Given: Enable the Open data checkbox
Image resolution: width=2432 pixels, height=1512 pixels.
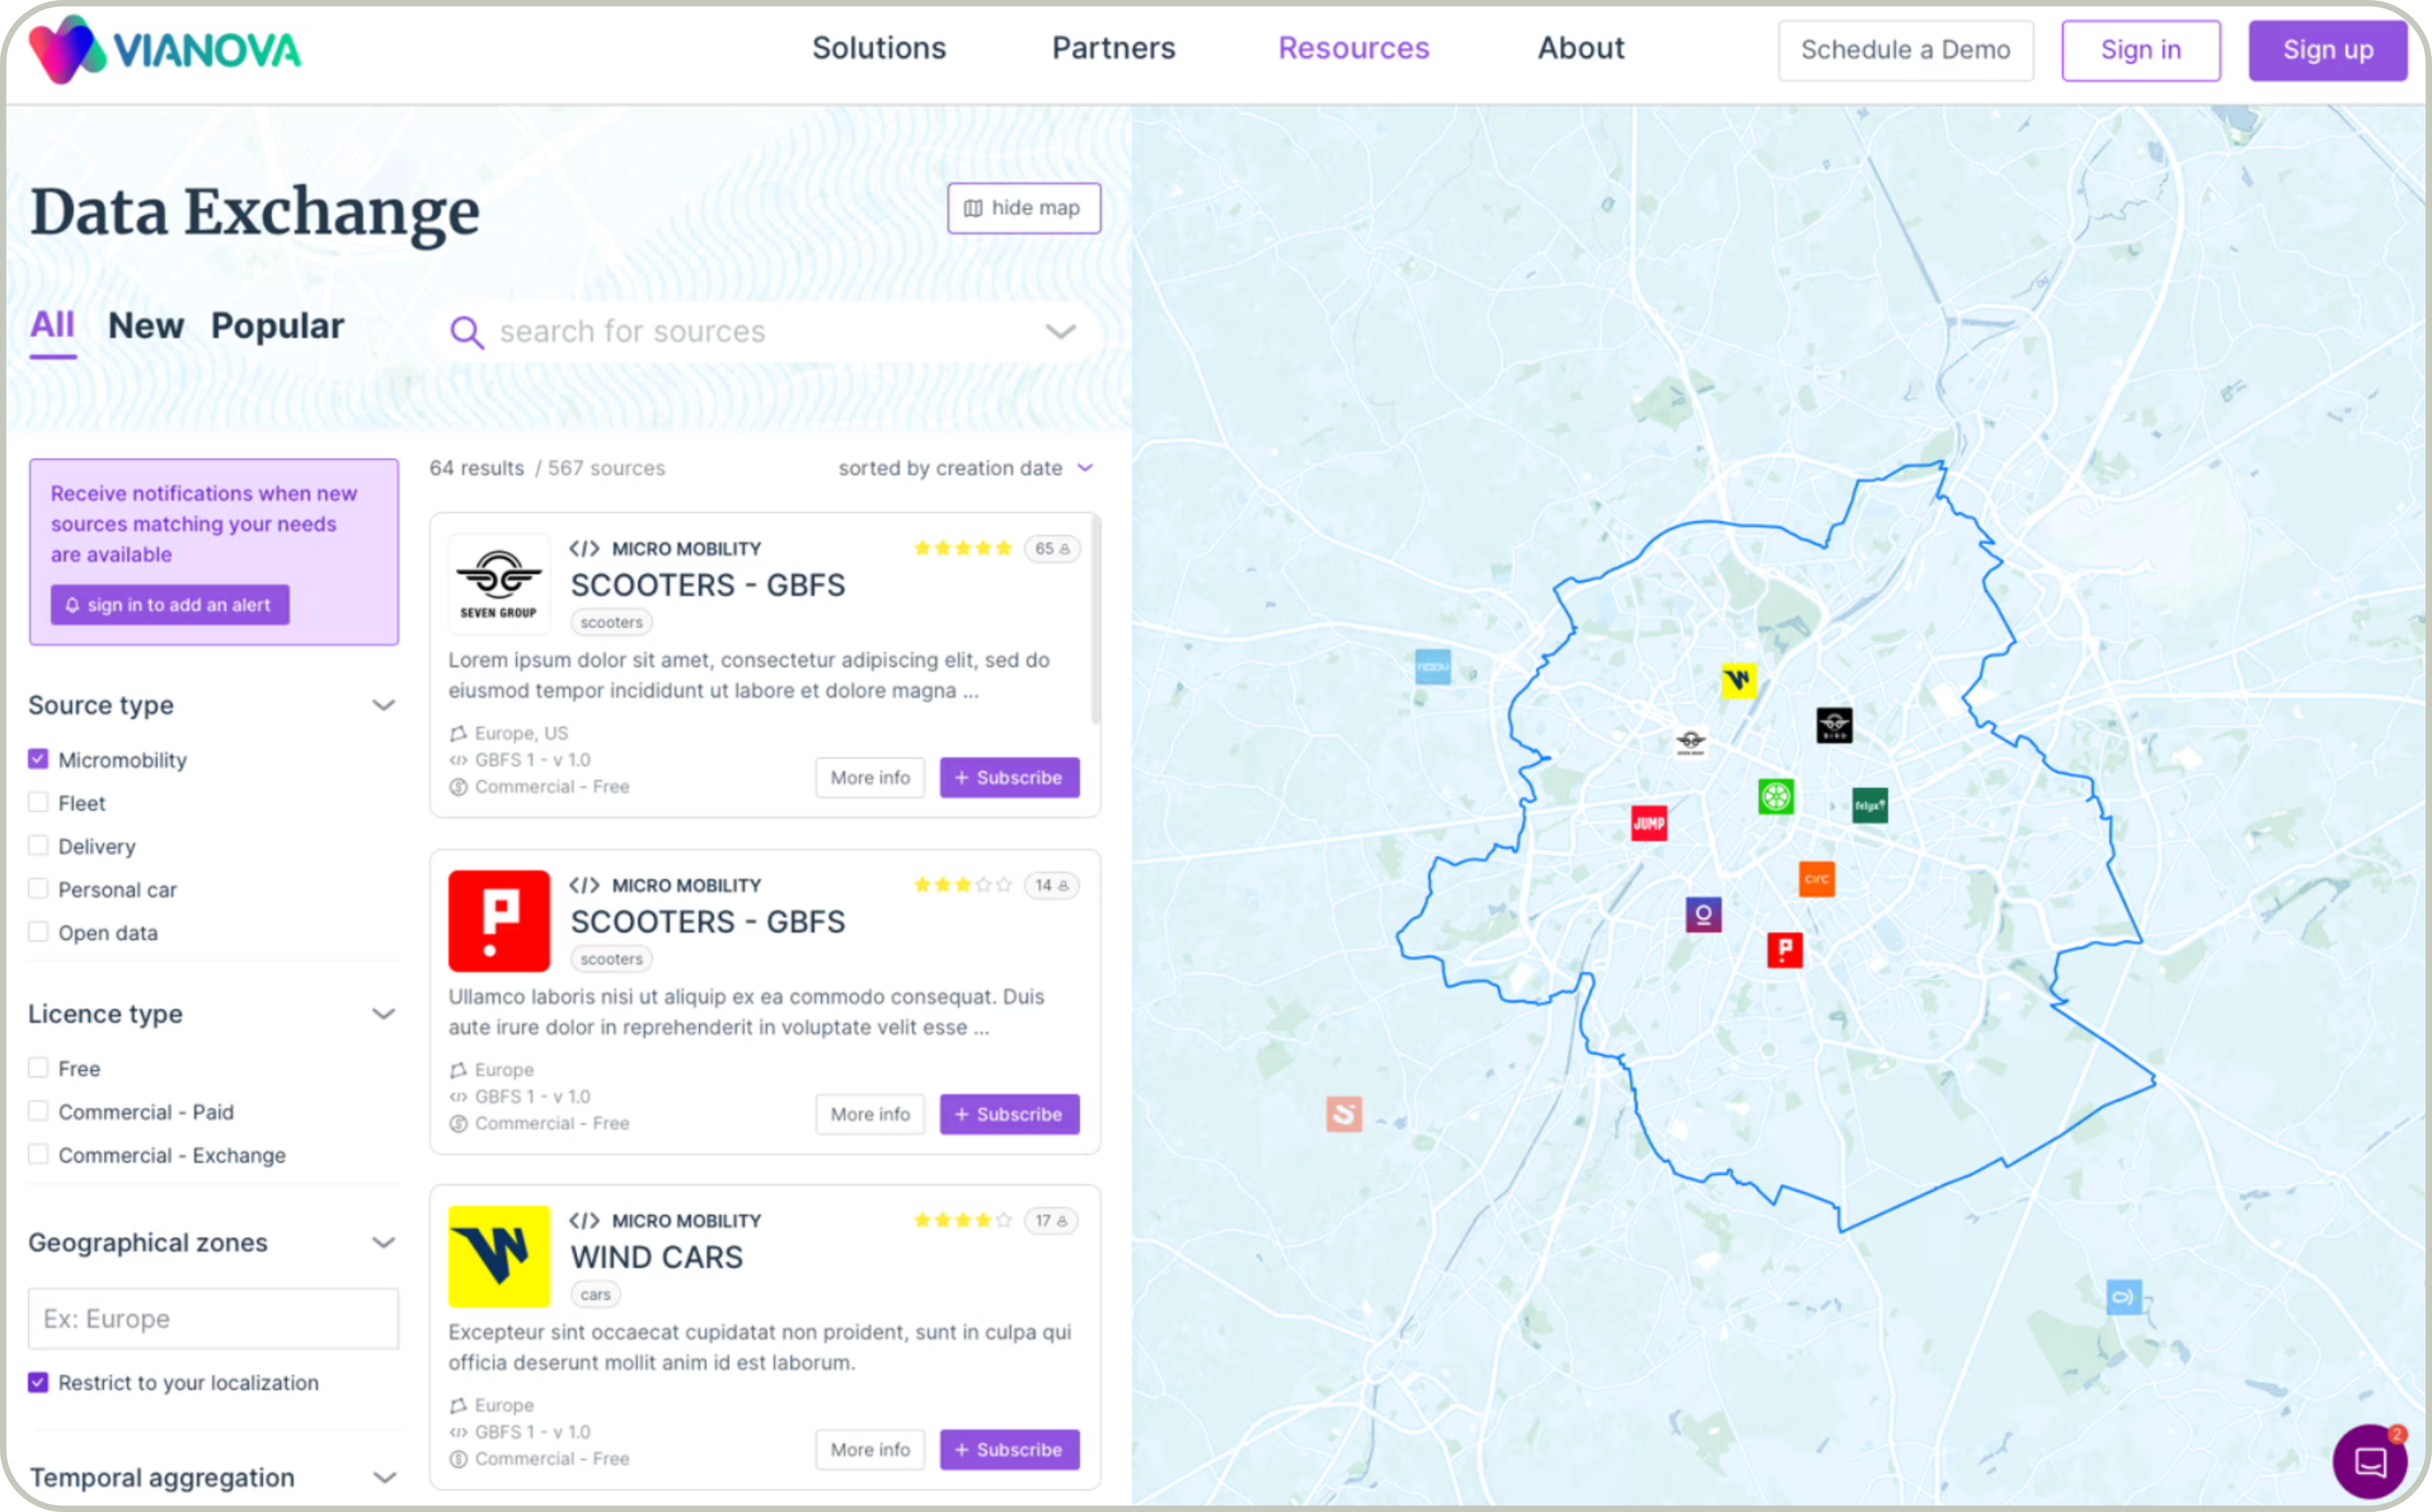Looking at the screenshot, I should coord(38,932).
